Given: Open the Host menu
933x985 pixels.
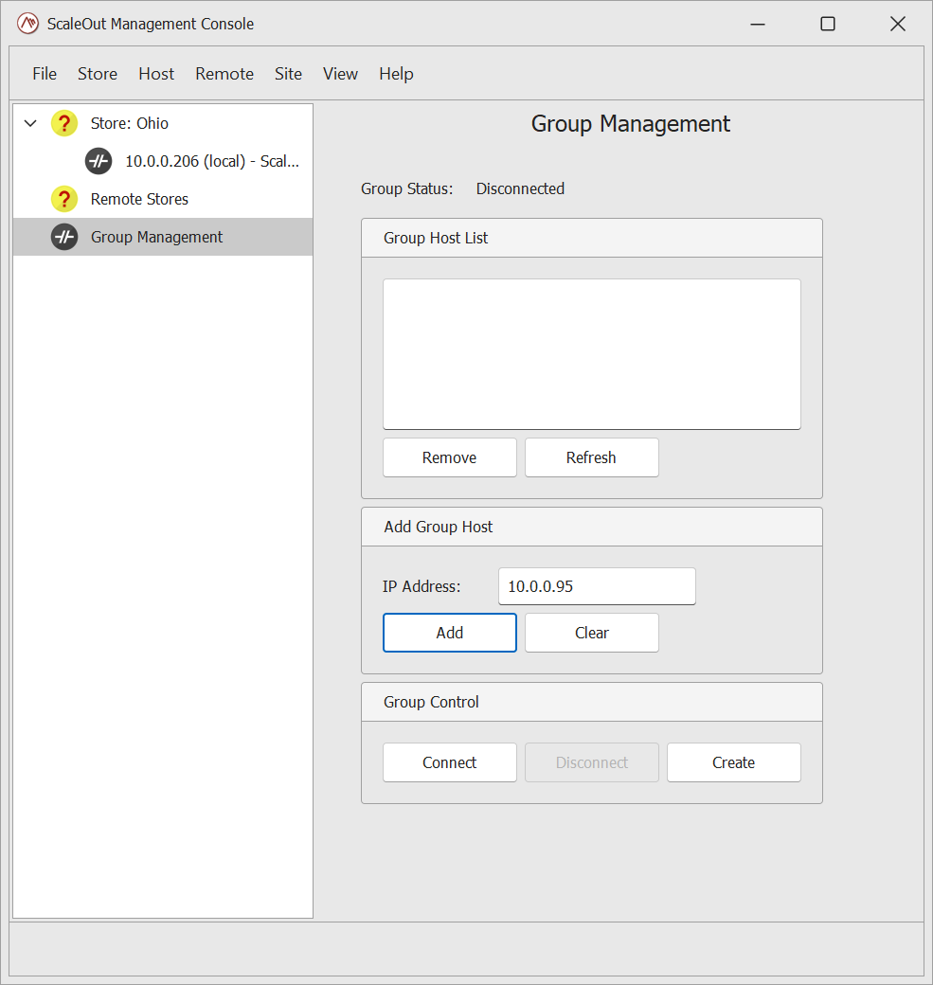Looking at the screenshot, I should (x=156, y=74).
